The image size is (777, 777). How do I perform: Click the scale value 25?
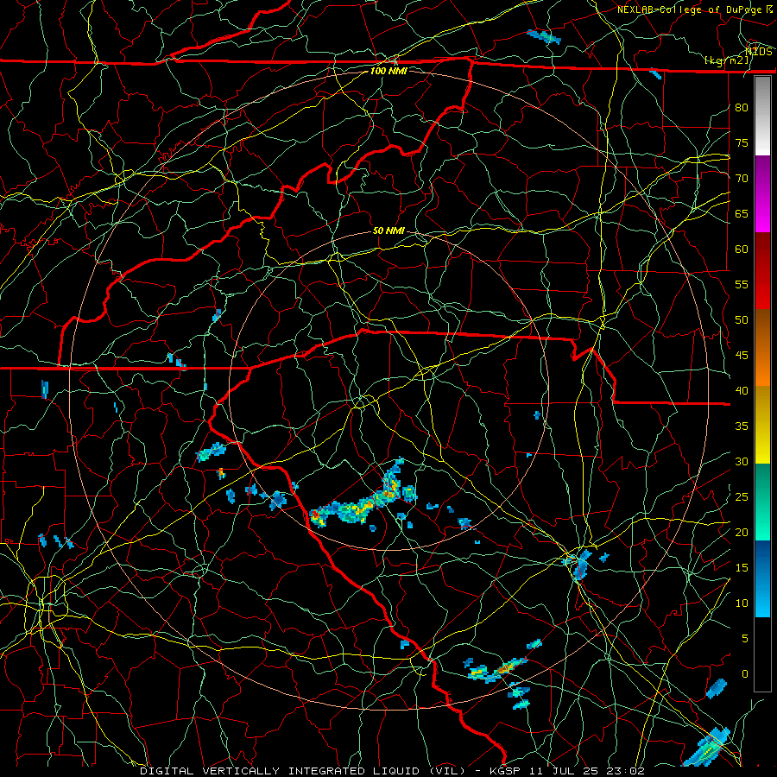coord(742,496)
